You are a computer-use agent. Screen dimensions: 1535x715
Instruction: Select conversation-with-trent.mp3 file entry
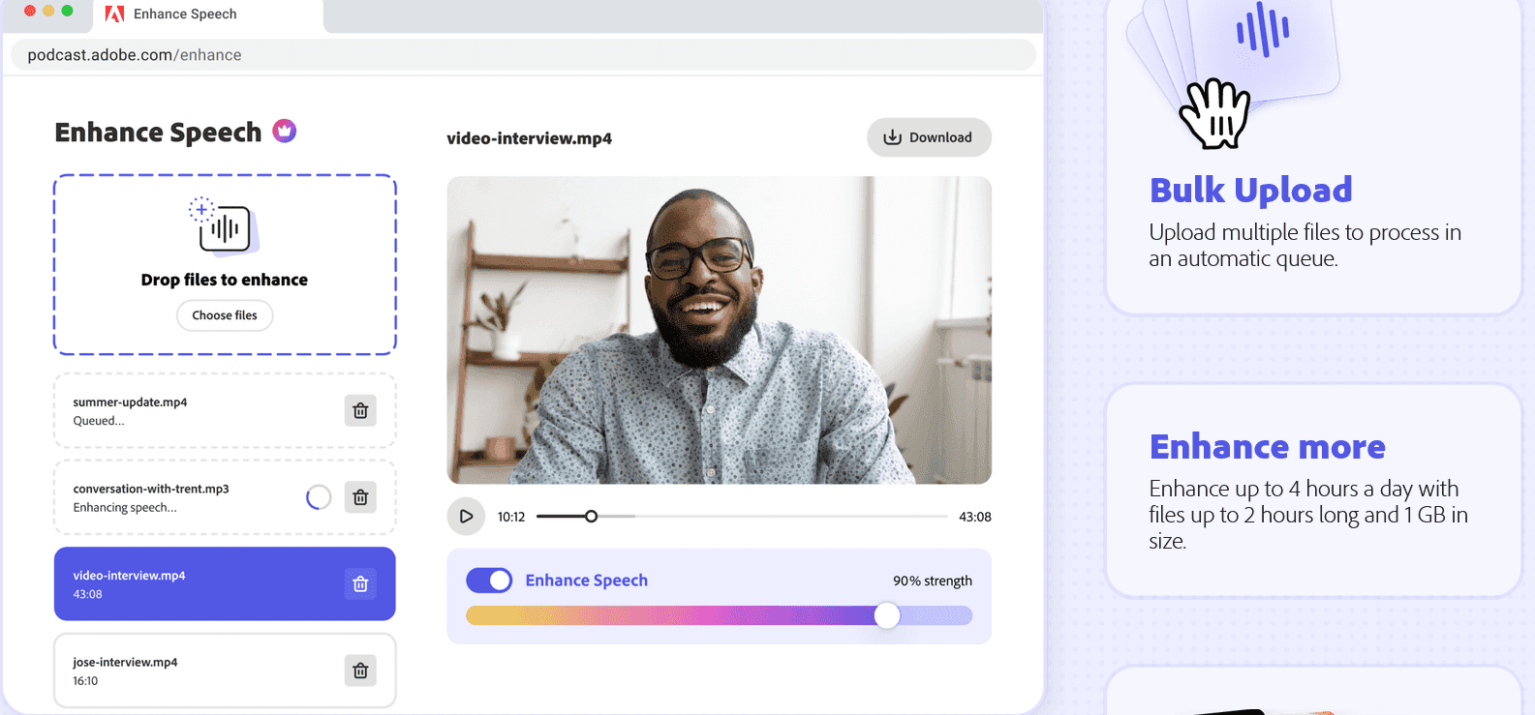pos(225,497)
